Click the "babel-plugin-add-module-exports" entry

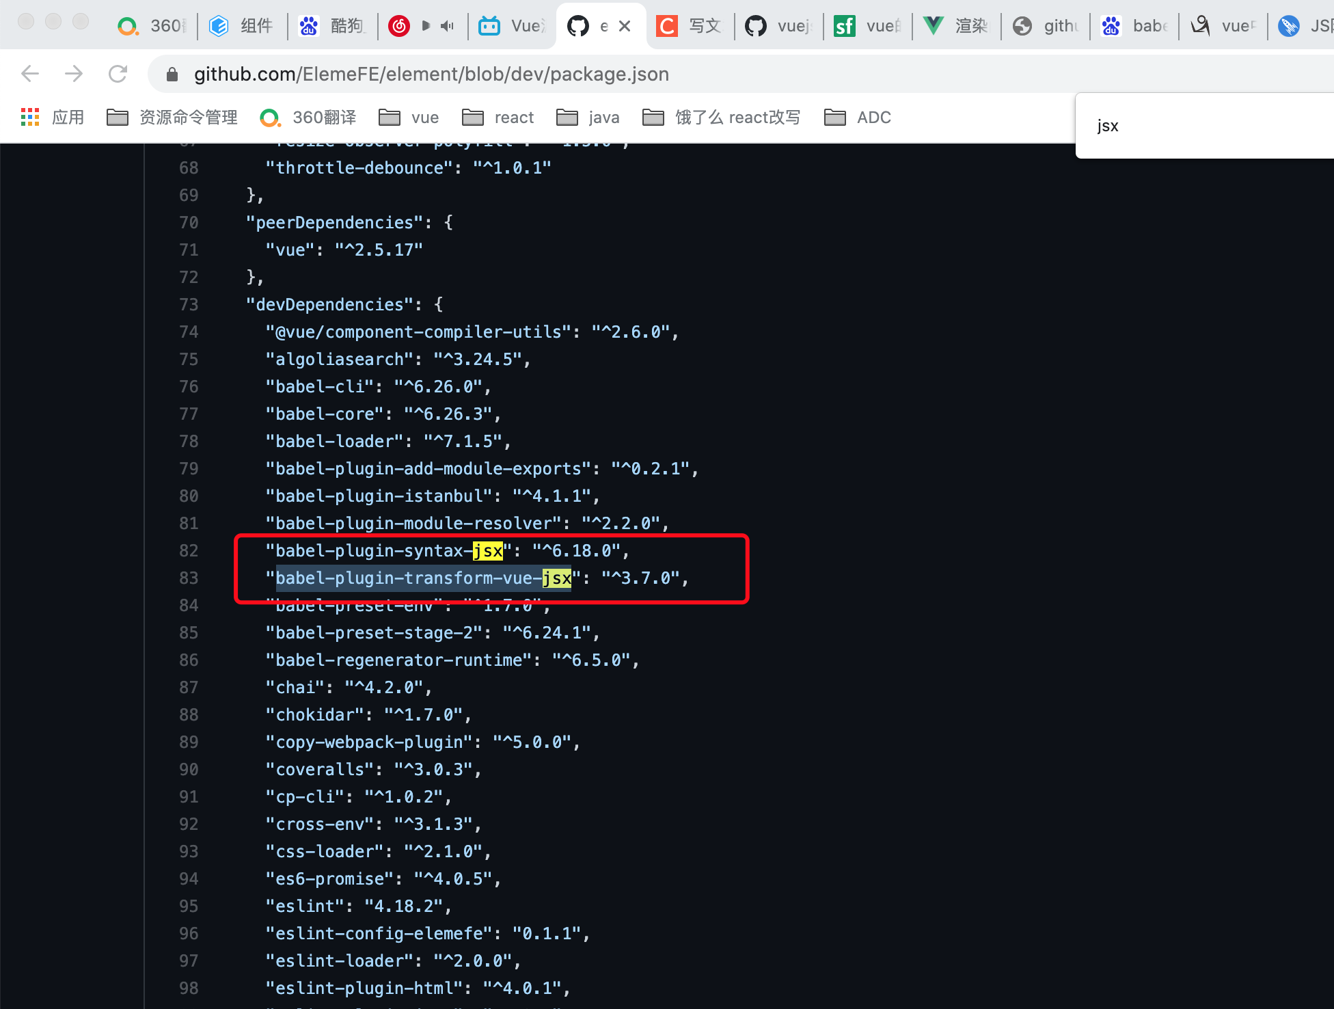482,469
